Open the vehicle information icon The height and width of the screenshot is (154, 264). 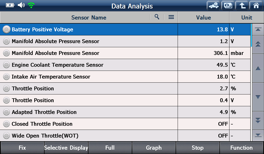click(x=213, y=6)
